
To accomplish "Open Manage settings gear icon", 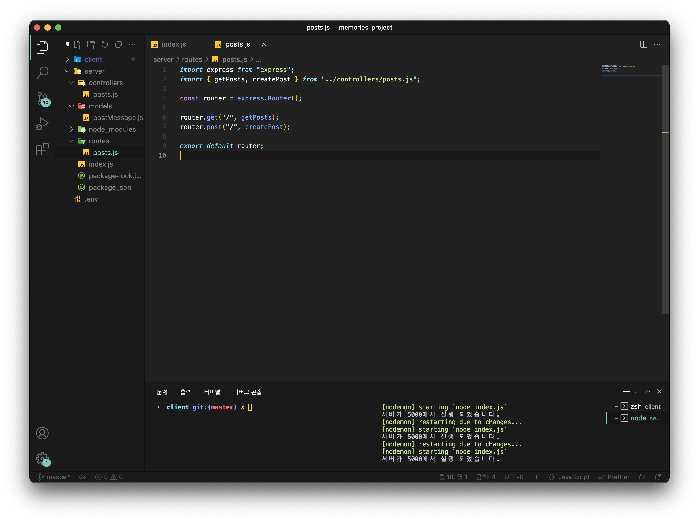I will point(42,459).
